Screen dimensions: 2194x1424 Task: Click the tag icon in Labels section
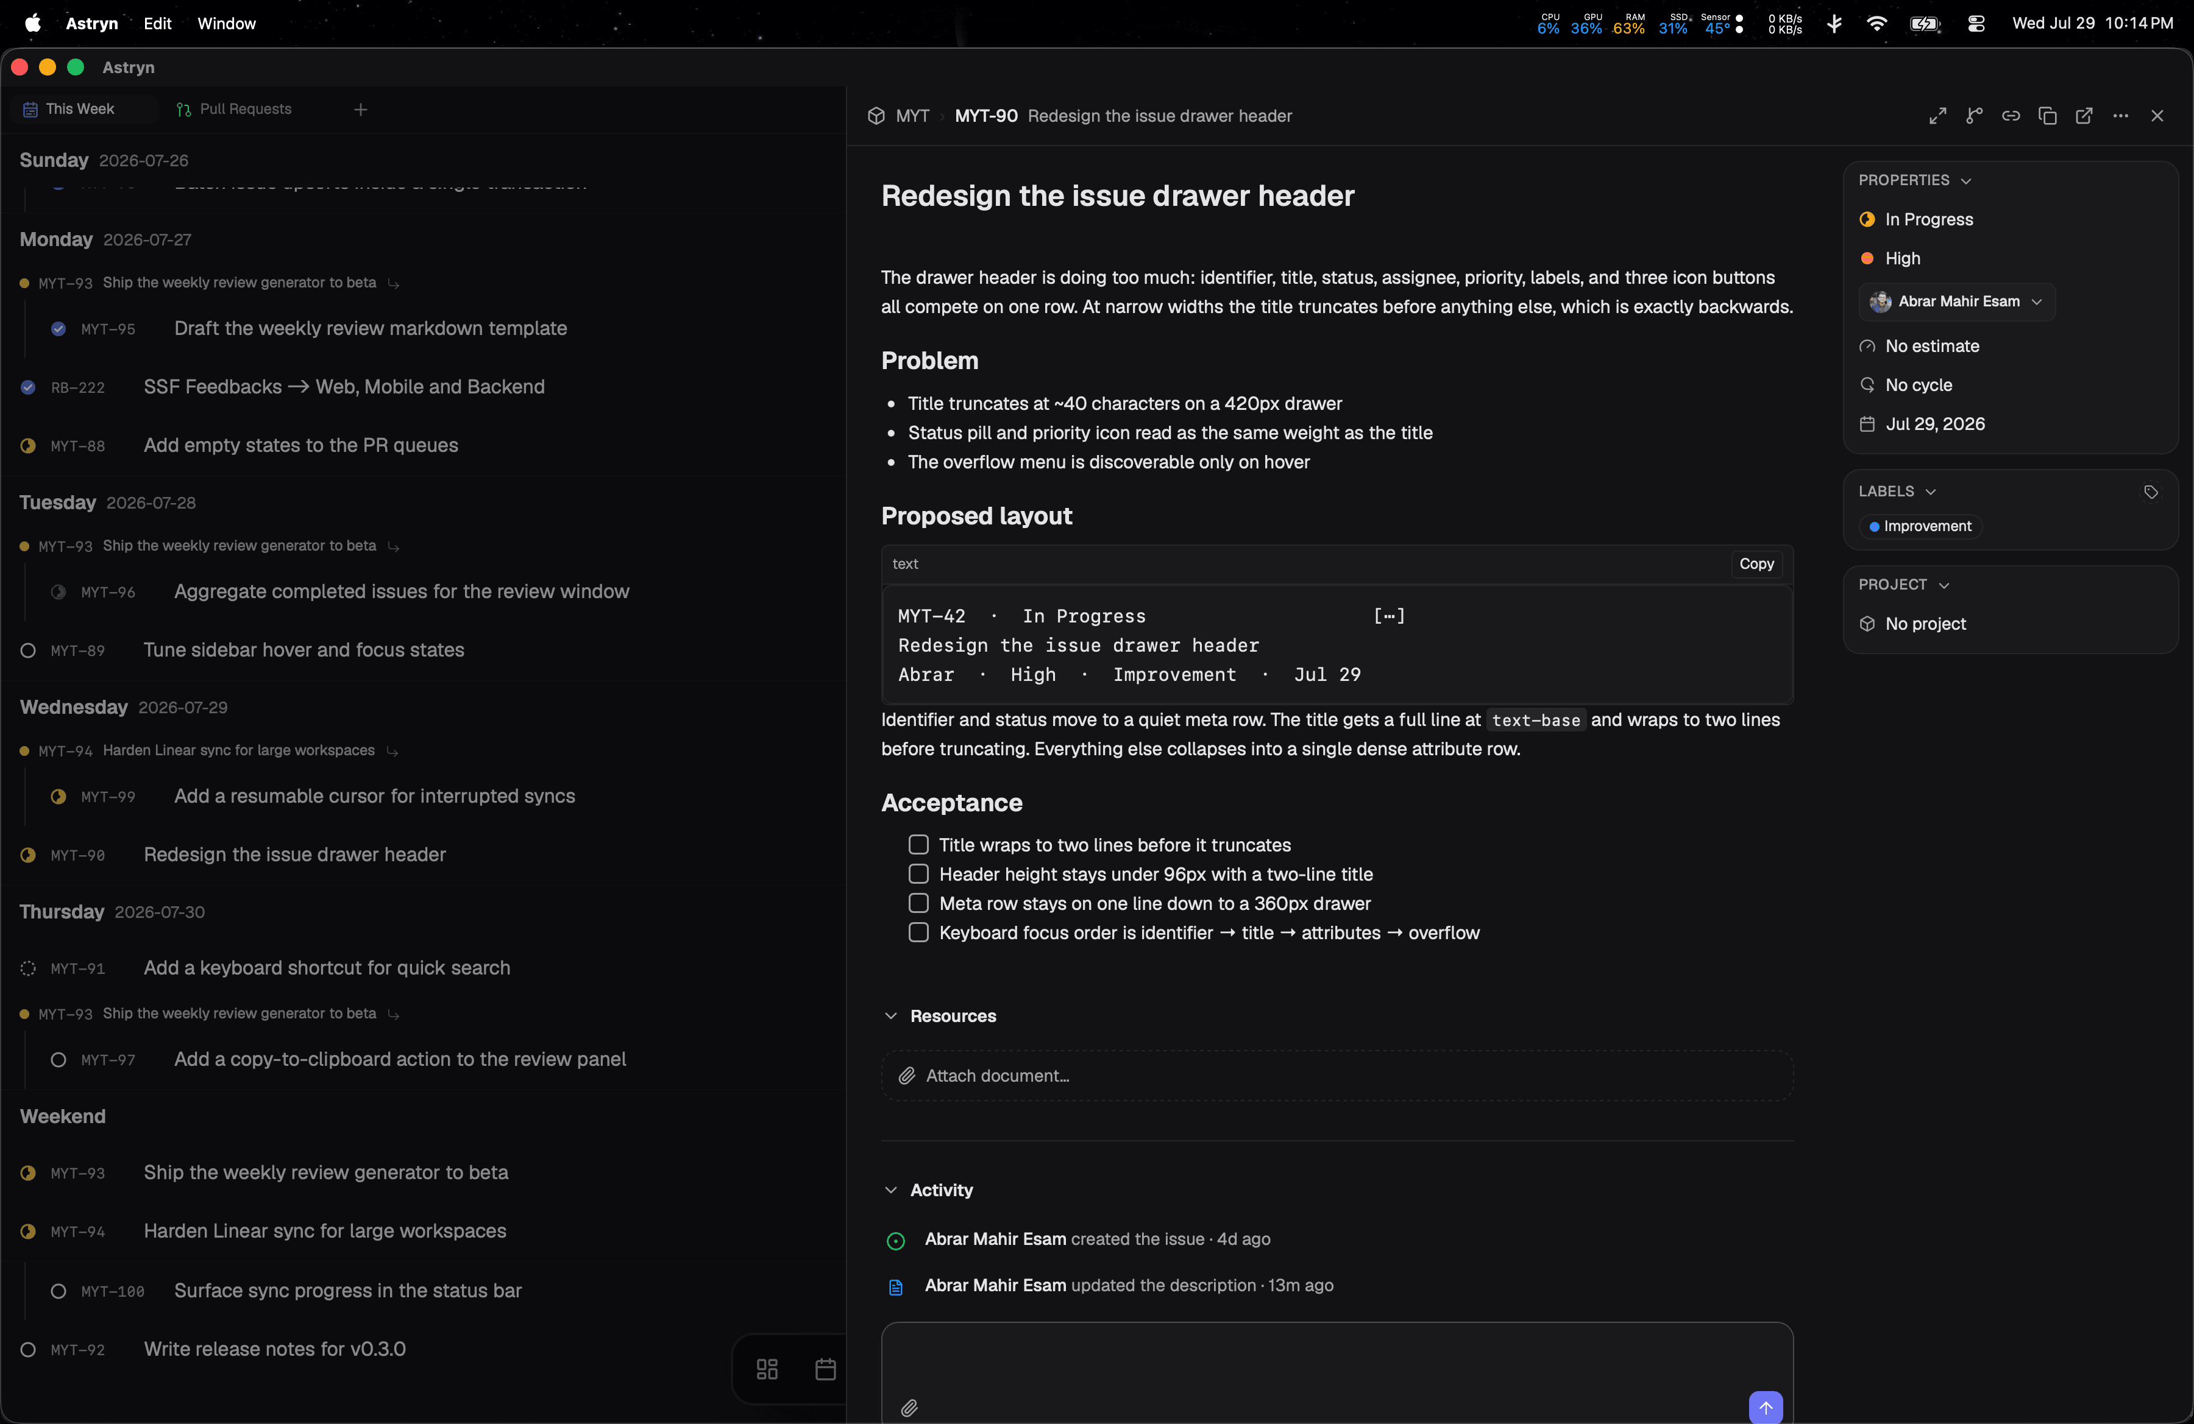pos(2151,493)
